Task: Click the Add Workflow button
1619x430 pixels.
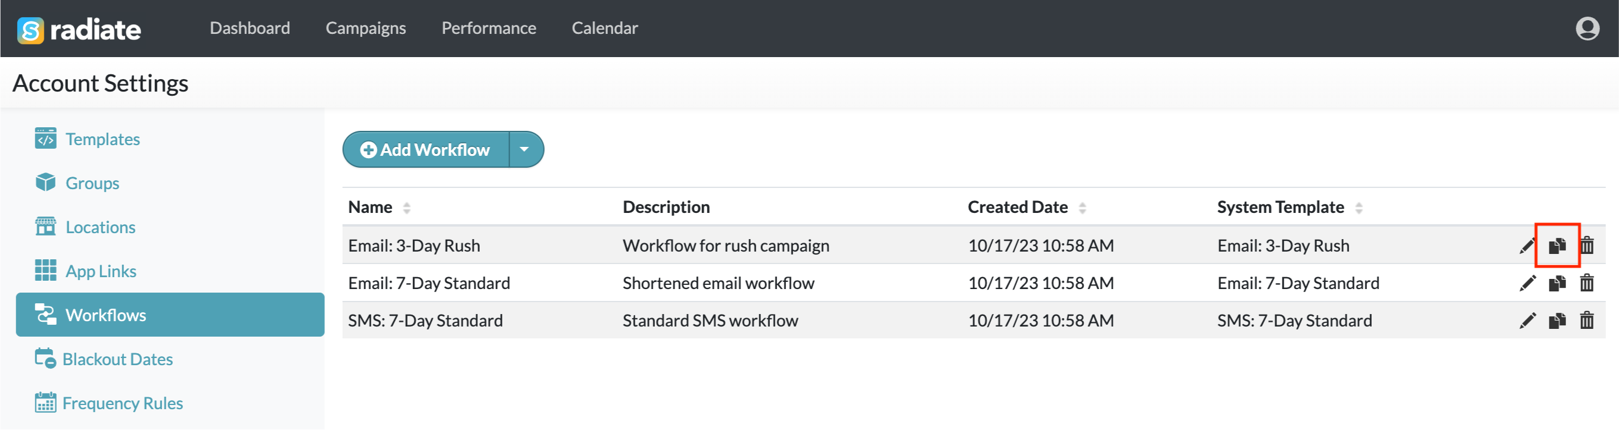Action: coord(425,149)
